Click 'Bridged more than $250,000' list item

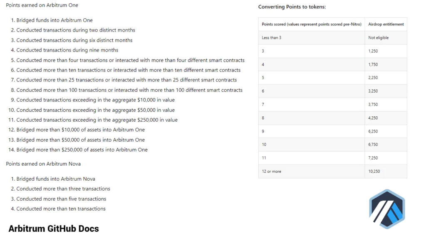pyautogui.click(x=82, y=150)
